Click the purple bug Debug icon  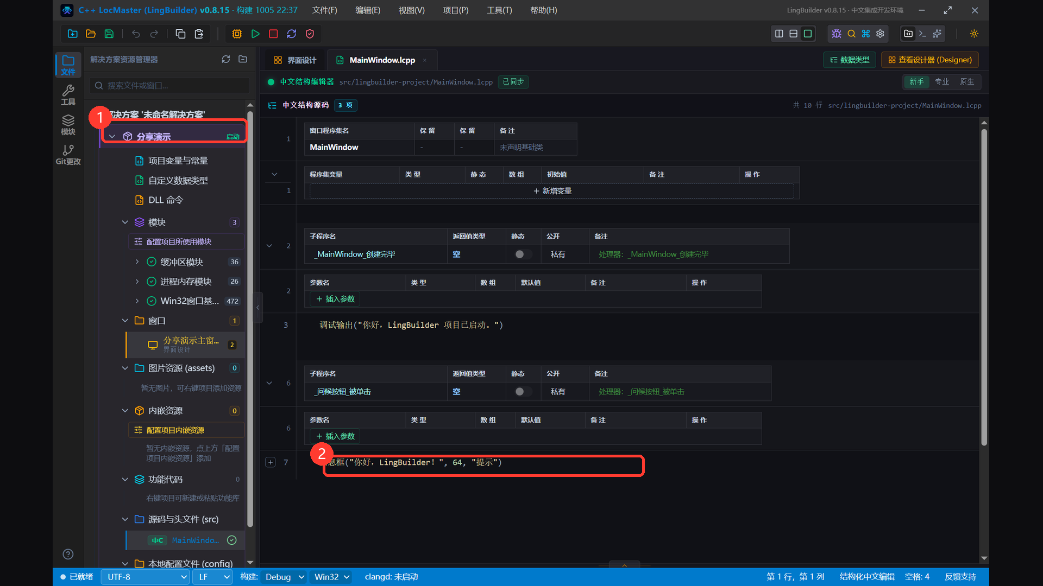837,34
